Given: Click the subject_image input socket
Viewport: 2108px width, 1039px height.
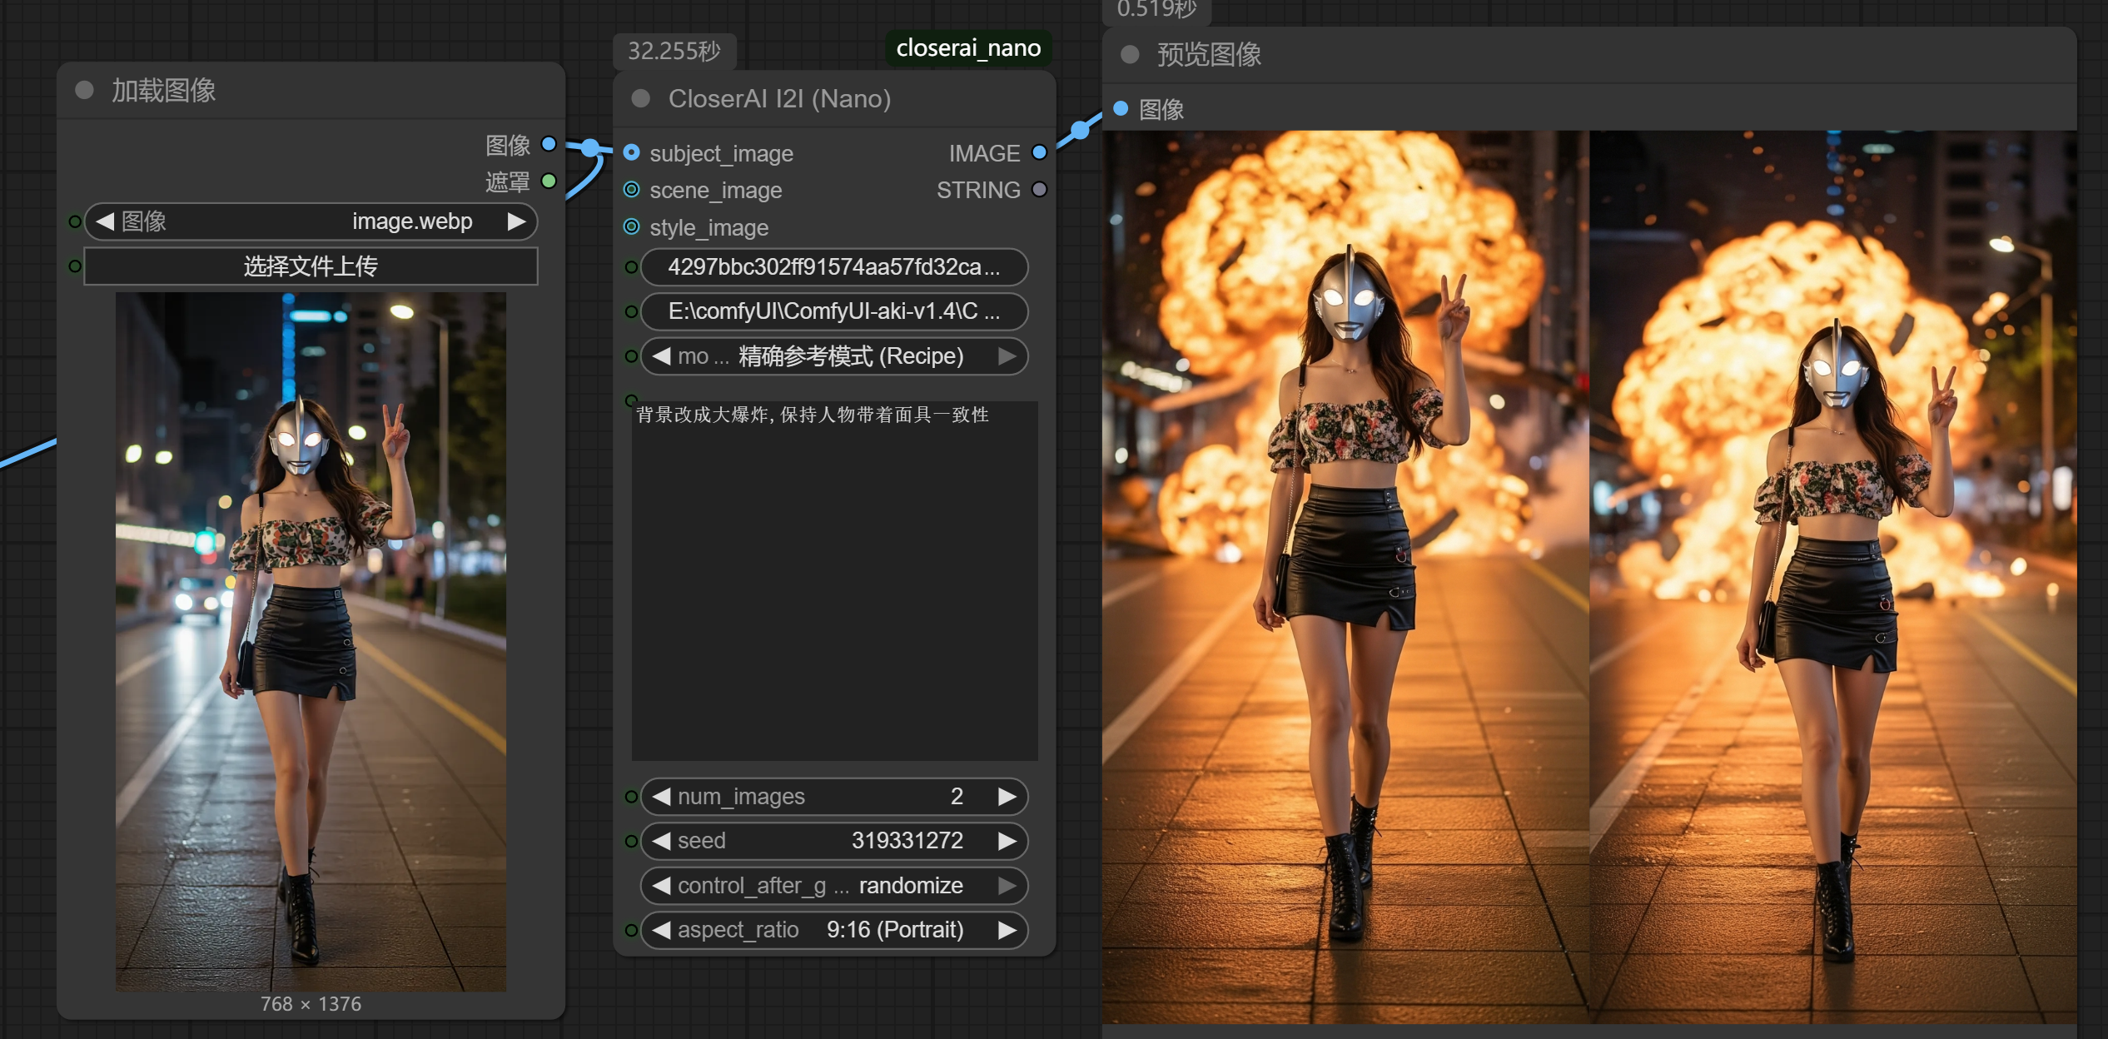Looking at the screenshot, I should (632, 152).
